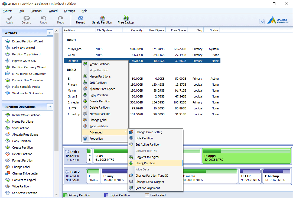Select Hide Partition in submenu
The height and width of the screenshot is (198, 293).
point(155,138)
